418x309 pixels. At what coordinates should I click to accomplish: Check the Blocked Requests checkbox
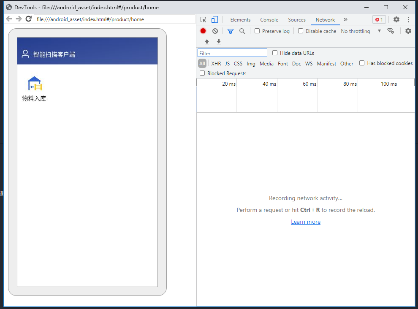pyautogui.click(x=202, y=73)
